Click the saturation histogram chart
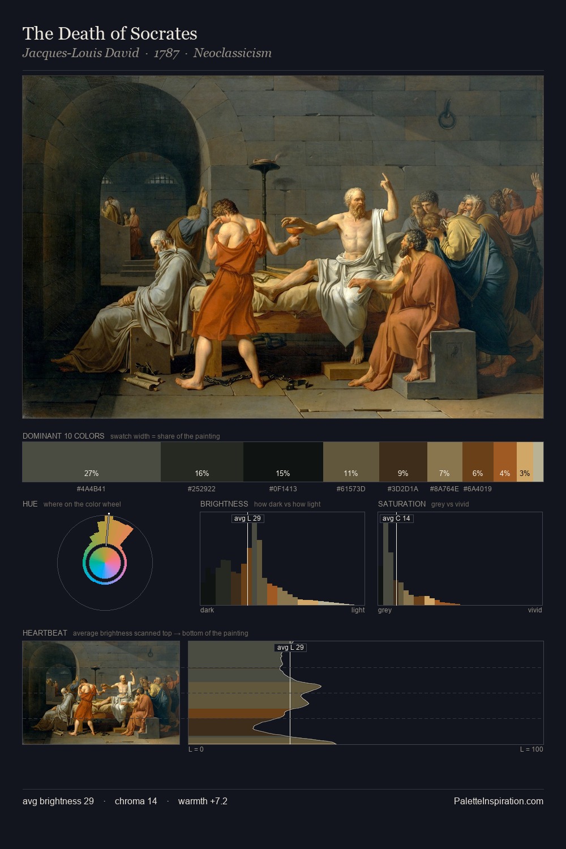This screenshot has width=566, height=849. (460, 559)
